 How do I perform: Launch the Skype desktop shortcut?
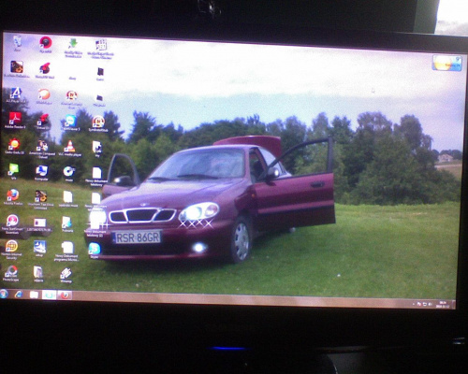click(95, 251)
